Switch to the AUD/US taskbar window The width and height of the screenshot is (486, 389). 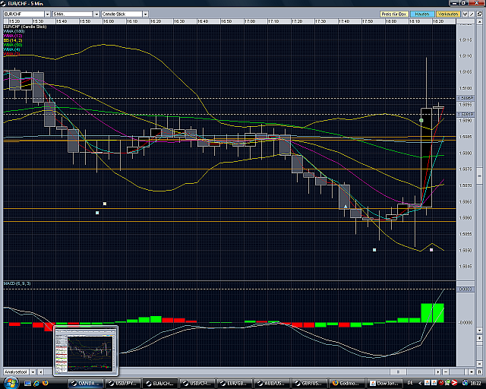(x=272, y=383)
